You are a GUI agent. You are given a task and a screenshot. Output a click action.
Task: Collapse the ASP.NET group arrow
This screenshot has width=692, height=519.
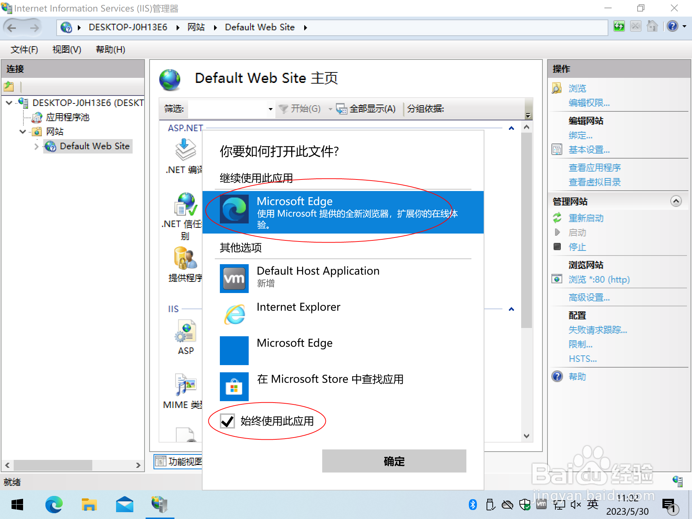tap(511, 128)
